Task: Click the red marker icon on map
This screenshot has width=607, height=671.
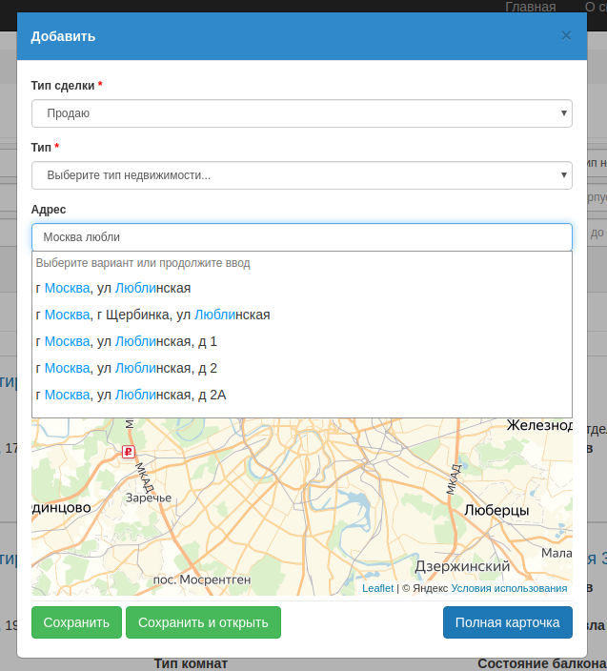Action: tap(128, 452)
